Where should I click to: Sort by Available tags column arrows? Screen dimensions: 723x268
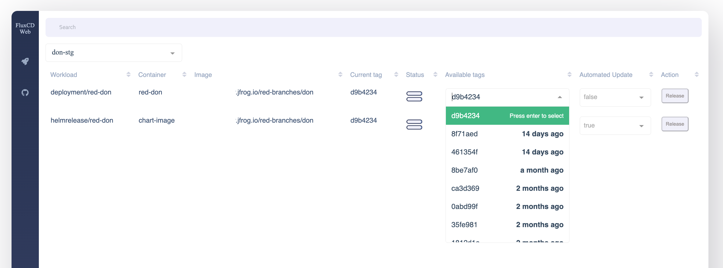[569, 74]
